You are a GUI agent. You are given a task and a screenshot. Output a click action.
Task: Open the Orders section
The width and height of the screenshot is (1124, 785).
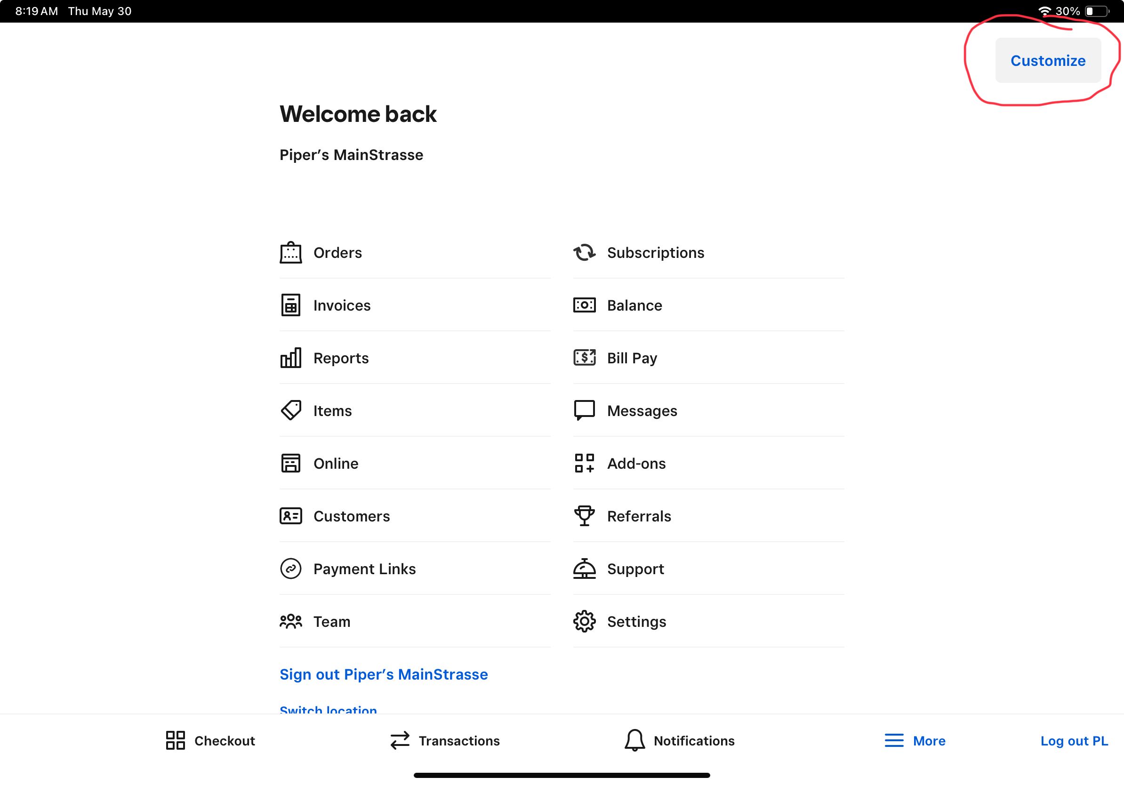(x=338, y=253)
